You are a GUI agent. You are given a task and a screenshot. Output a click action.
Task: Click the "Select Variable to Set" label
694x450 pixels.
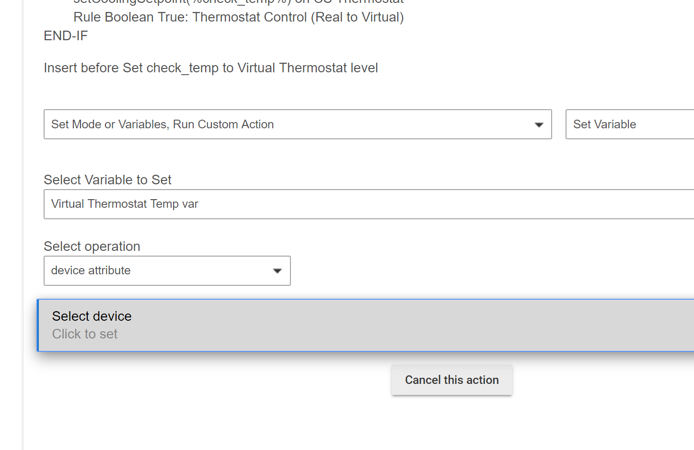pyautogui.click(x=107, y=180)
